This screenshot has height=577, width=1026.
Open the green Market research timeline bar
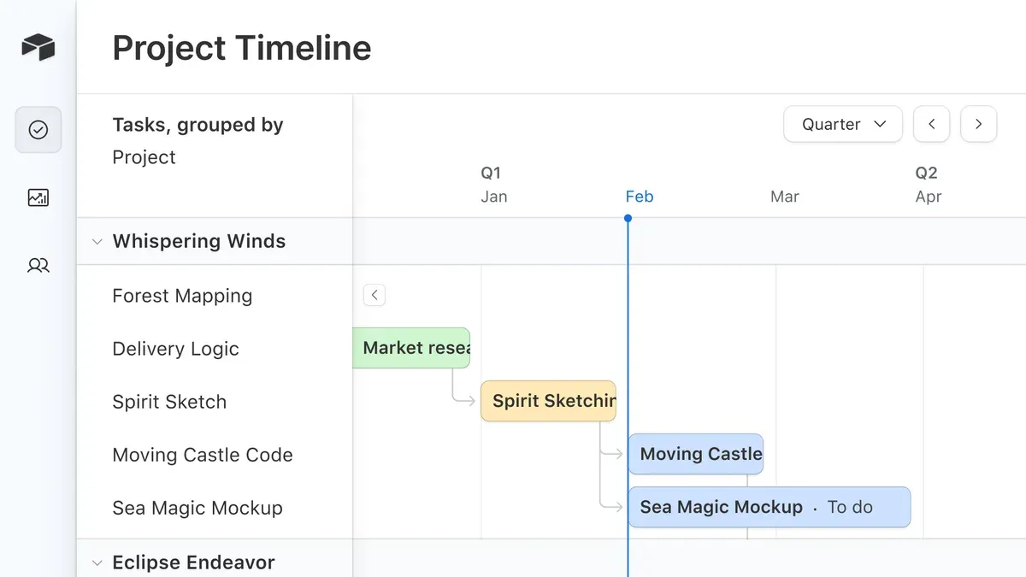[411, 348]
